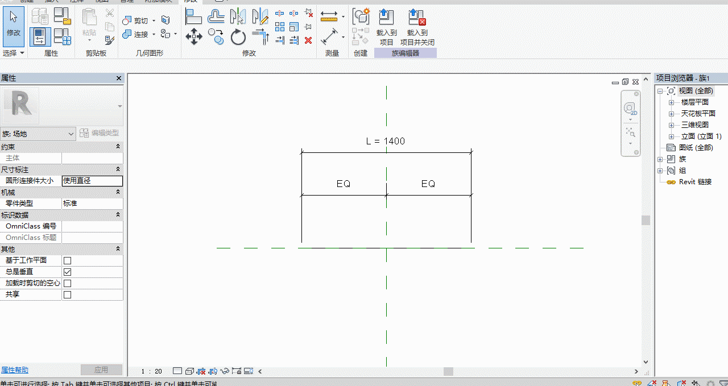Uncheck the 总是垂直 checkbox
728x386 pixels.
pyautogui.click(x=67, y=272)
